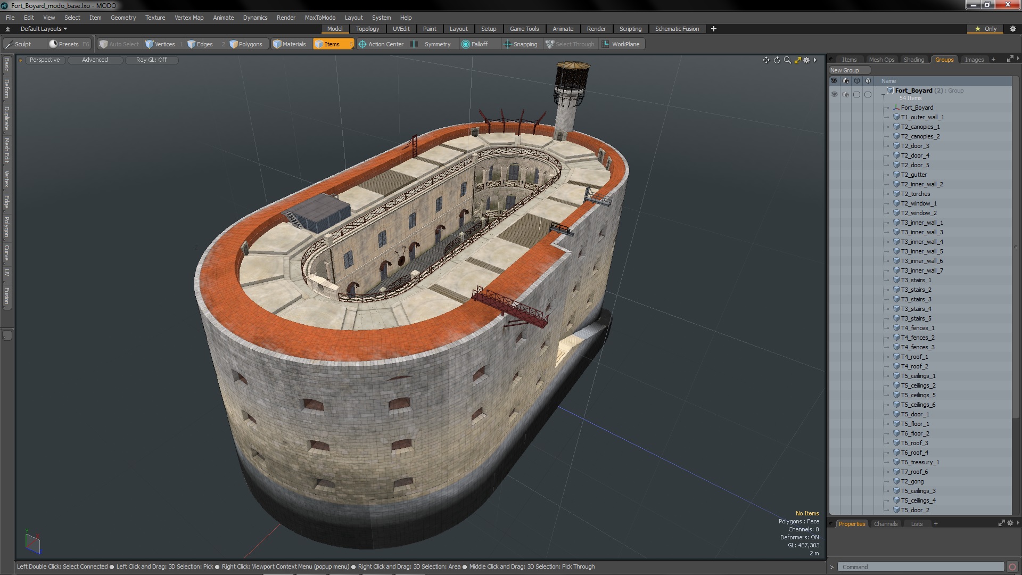The width and height of the screenshot is (1022, 575).
Task: Switch to the Channels tab
Action: point(885,524)
